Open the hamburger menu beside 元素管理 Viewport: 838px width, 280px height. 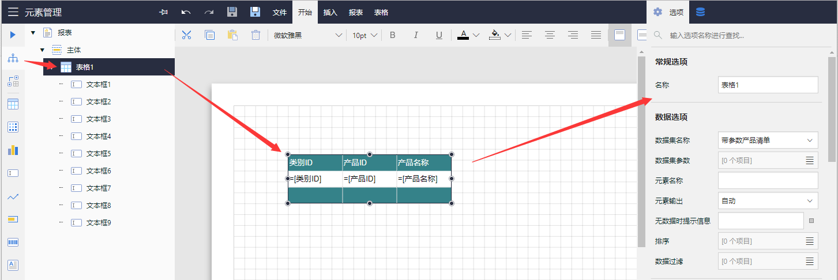click(x=13, y=12)
